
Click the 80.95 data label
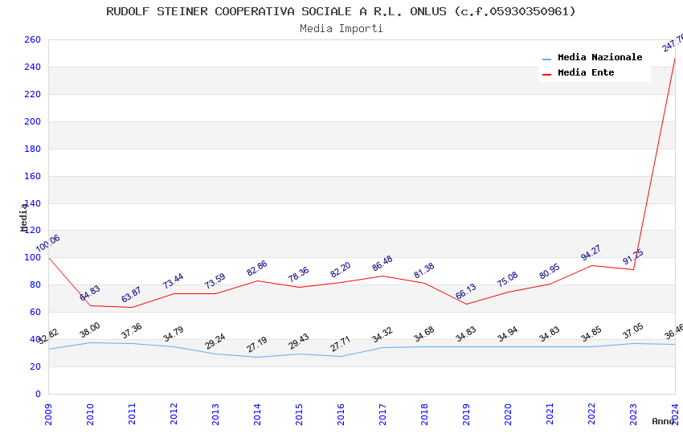550,272
